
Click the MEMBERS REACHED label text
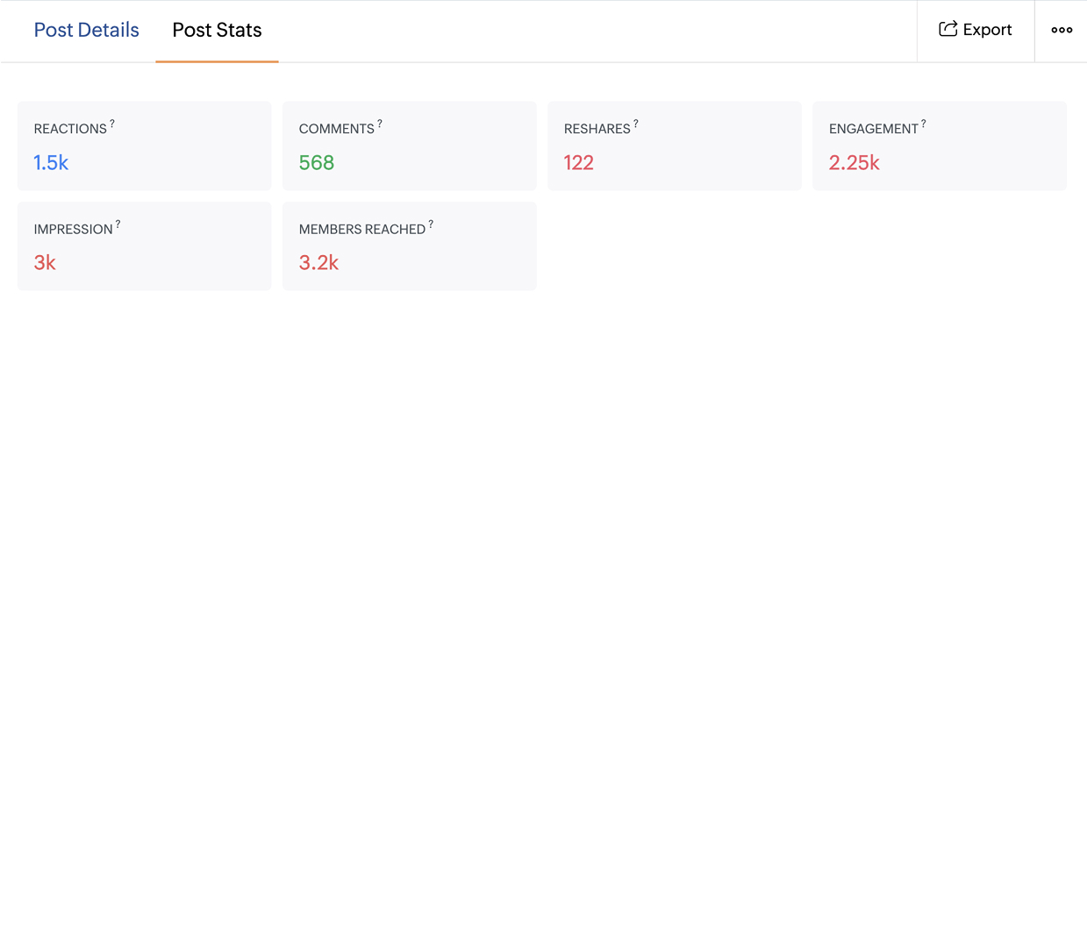pos(361,230)
